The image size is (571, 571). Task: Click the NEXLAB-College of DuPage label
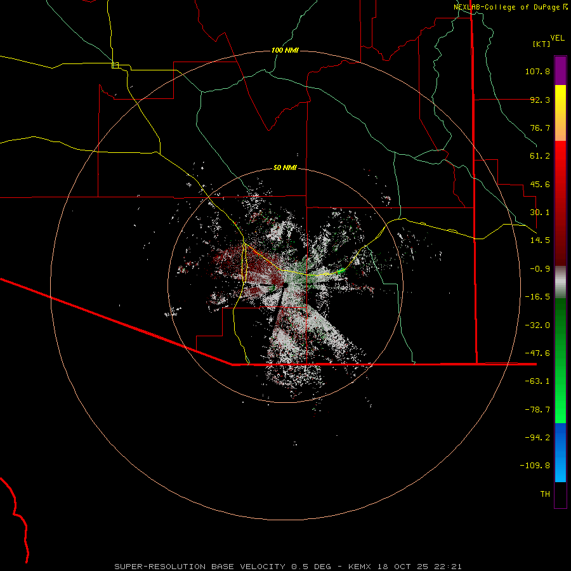tap(511, 7)
